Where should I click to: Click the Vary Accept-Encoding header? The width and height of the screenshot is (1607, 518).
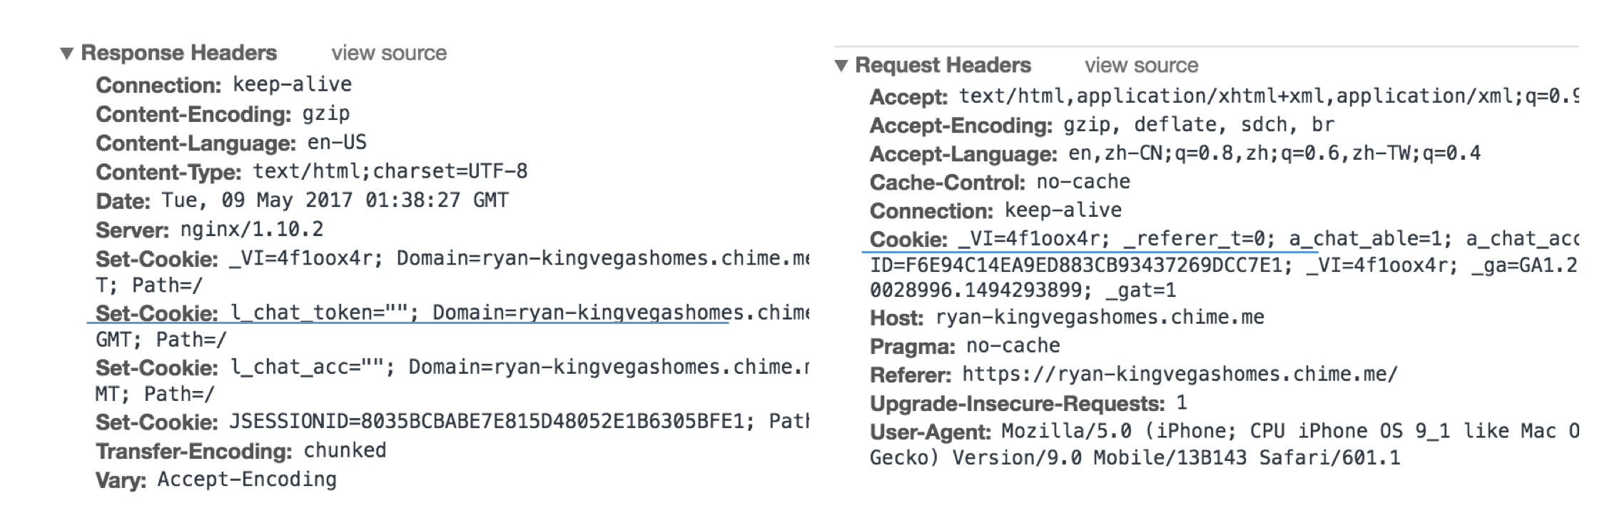click(216, 479)
